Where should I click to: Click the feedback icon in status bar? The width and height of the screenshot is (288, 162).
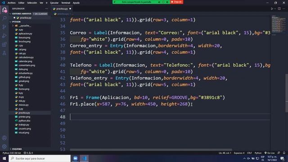279,153
